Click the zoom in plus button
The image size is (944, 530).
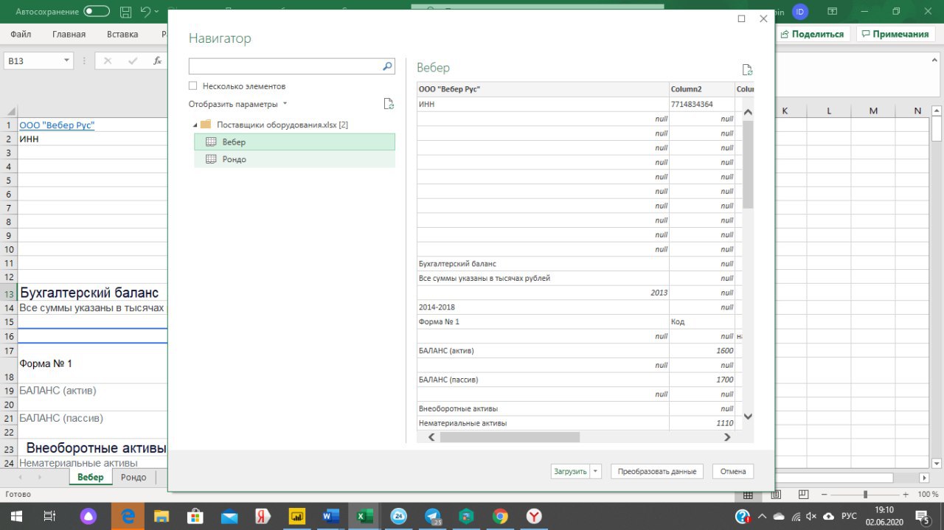pos(906,495)
